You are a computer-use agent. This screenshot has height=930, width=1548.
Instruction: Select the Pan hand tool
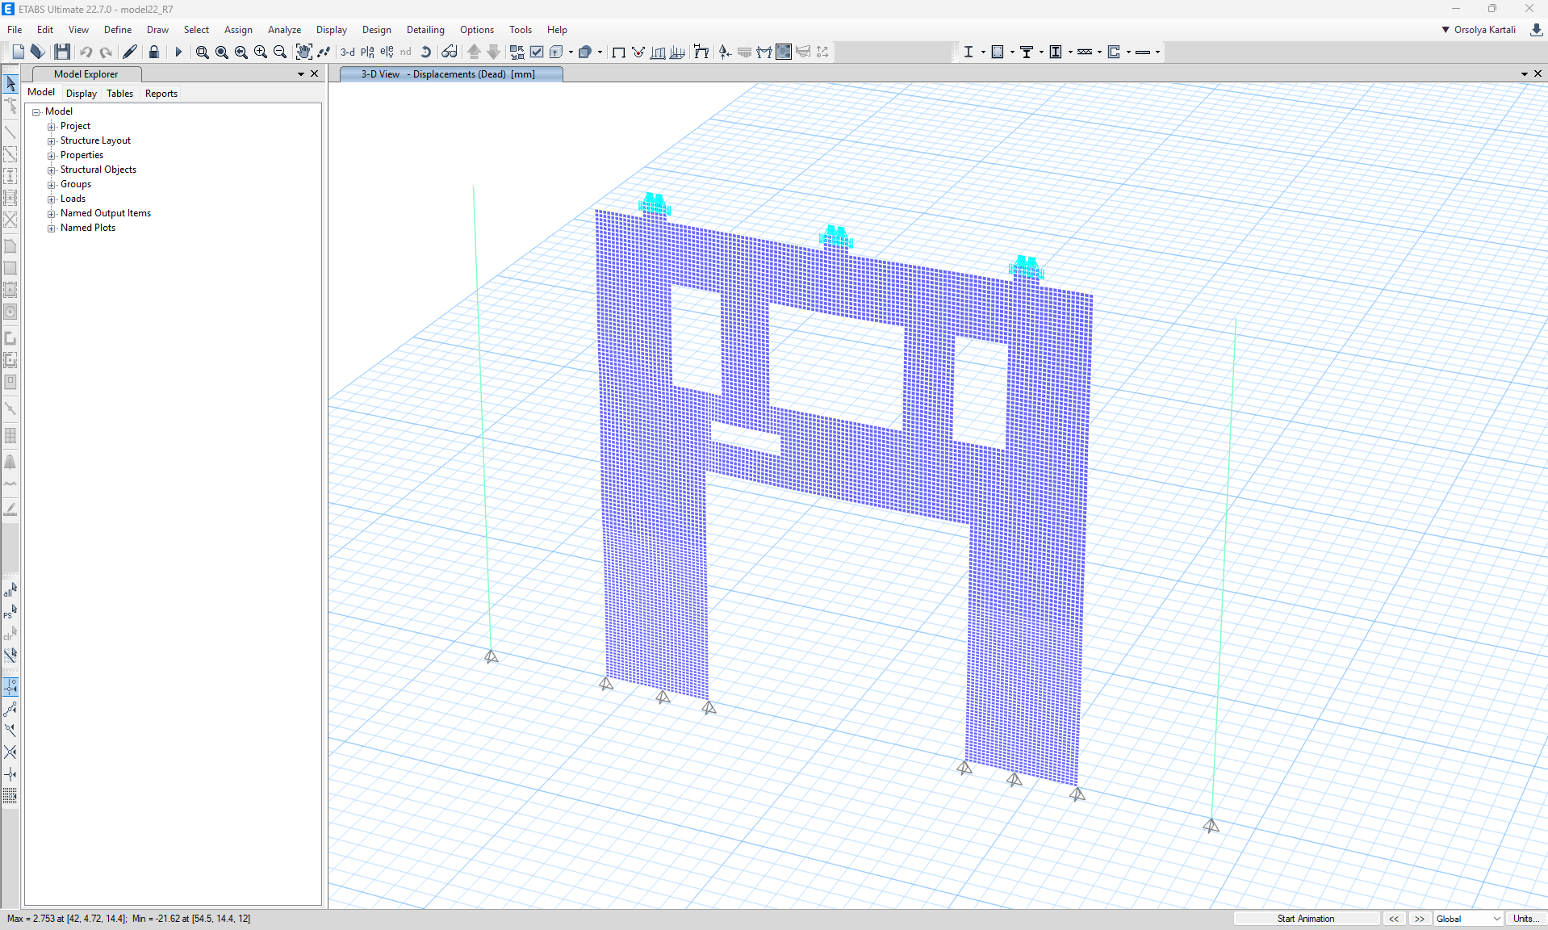point(303,52)
